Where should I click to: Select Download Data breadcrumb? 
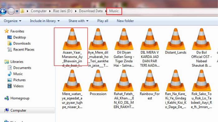91,11
